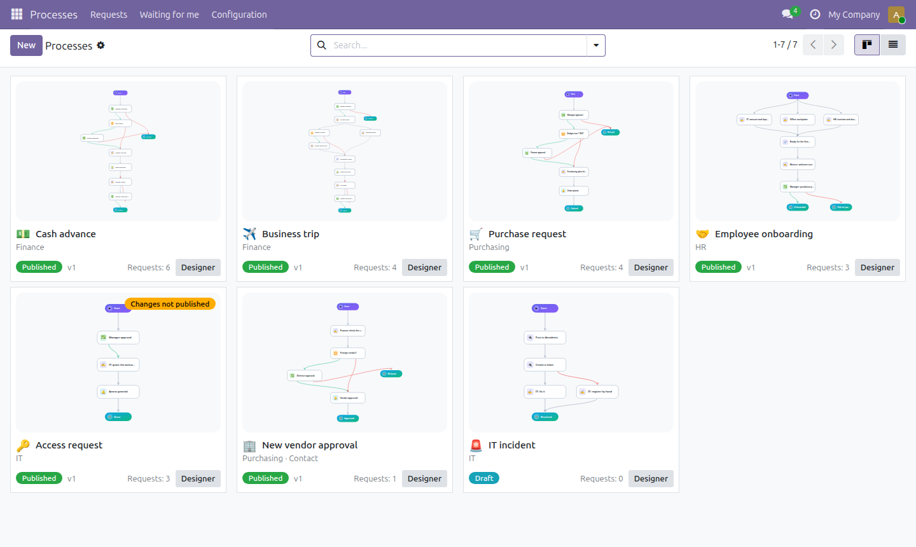916x547 pixels.
Task: Open the conversations chat icon
Action: pos(788,14)
